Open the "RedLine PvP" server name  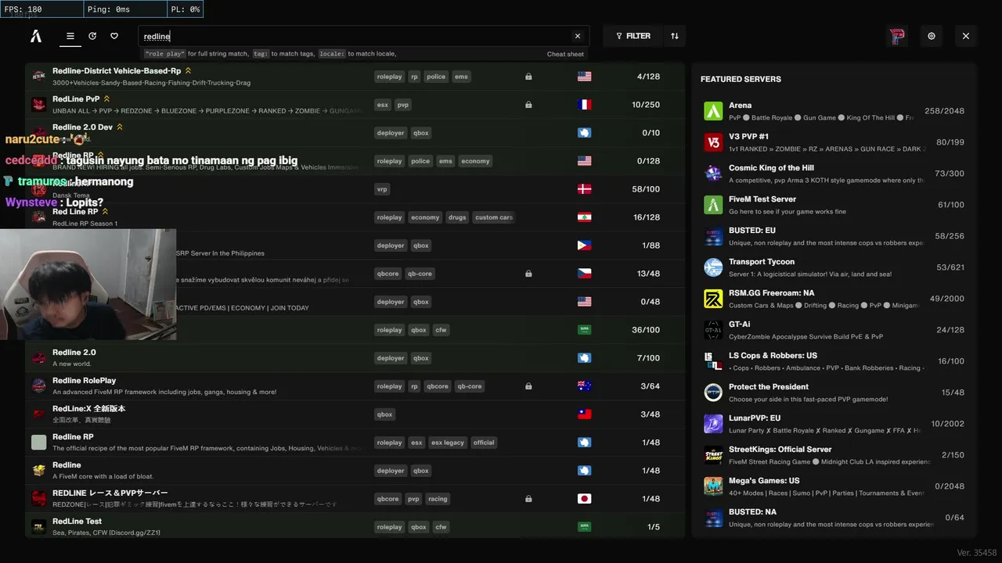click(x=76, y=99)
